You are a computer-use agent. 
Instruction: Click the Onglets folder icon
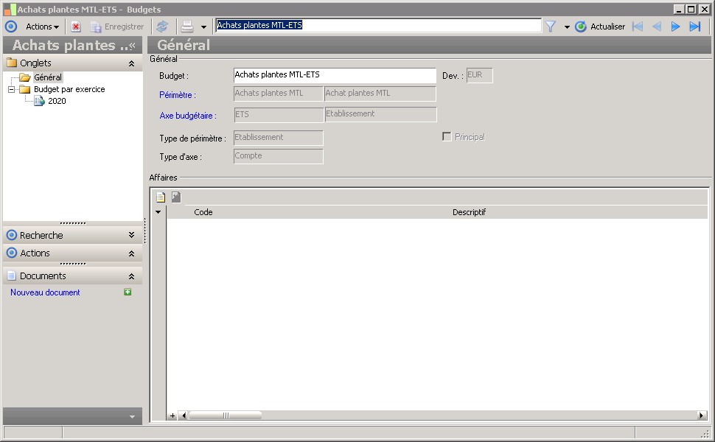tap(12, 63)
